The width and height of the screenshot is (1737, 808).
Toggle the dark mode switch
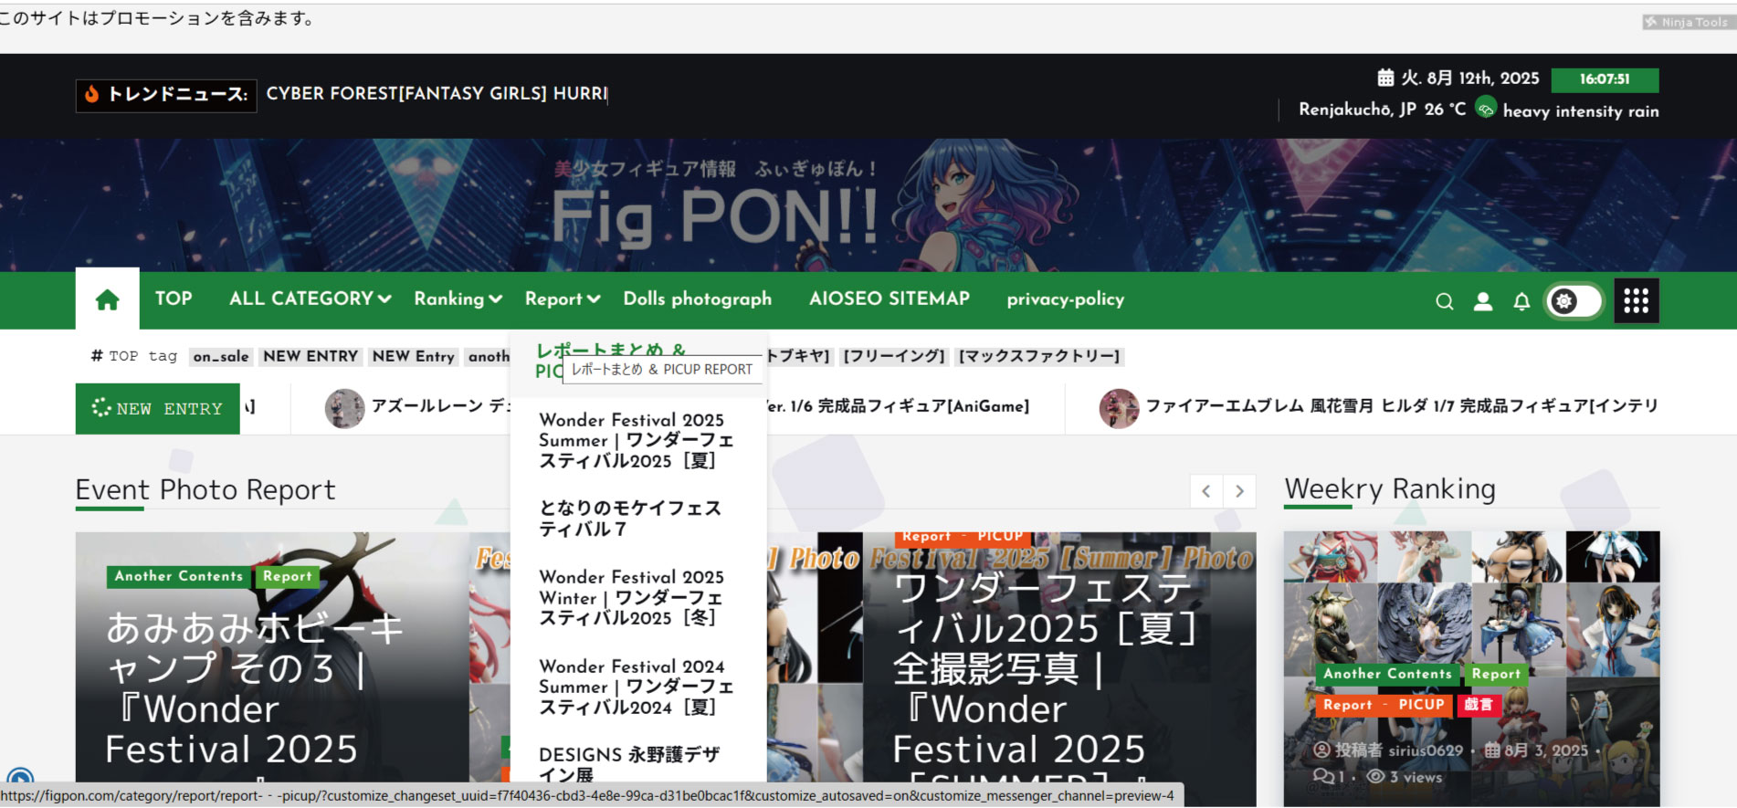click(x=1574, y=300)
